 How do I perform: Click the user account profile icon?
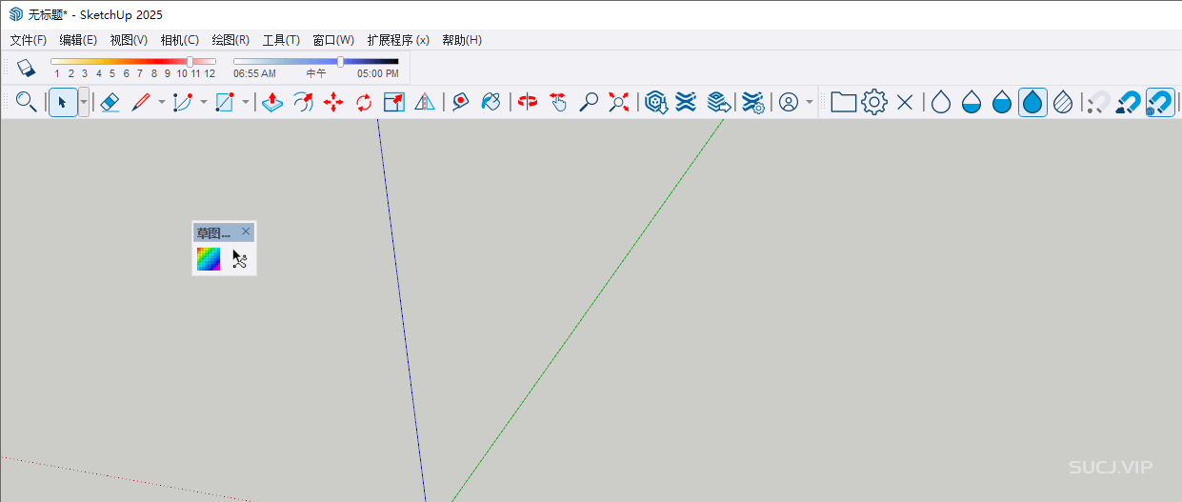pyautogui.click(x=789, y=102)
